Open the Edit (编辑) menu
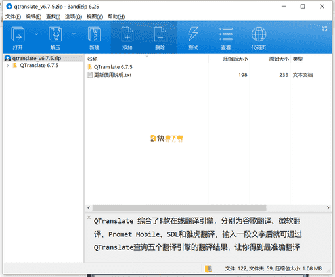335x277 pixels. pos(33,17)
